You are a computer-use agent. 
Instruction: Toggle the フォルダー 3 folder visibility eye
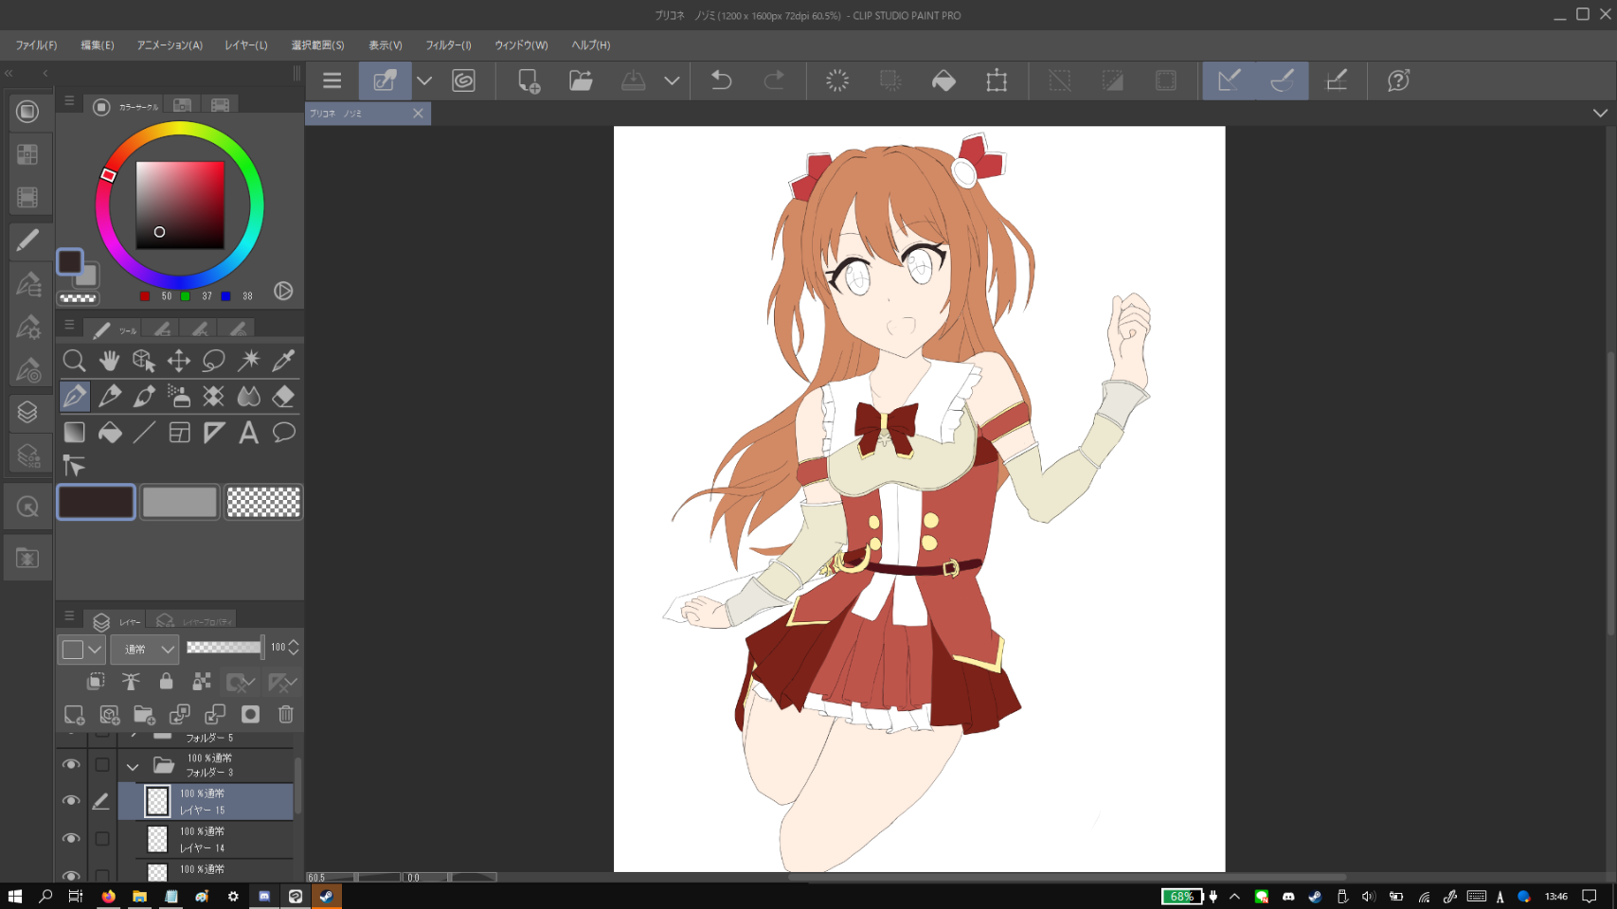click(71, 765)
